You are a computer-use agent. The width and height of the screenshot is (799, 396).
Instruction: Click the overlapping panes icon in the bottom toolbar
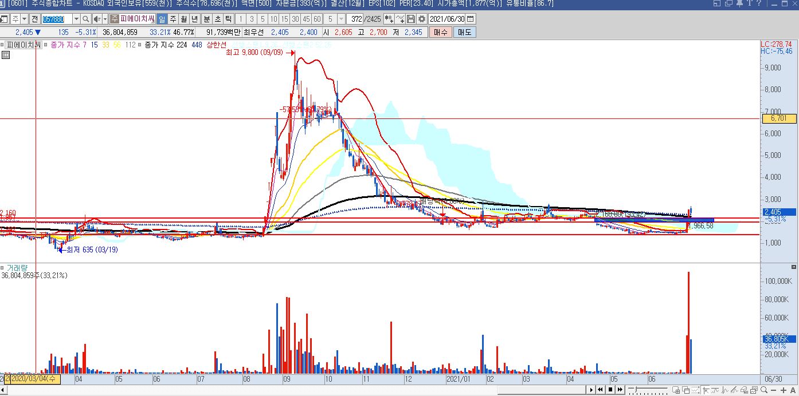[686, 390]
